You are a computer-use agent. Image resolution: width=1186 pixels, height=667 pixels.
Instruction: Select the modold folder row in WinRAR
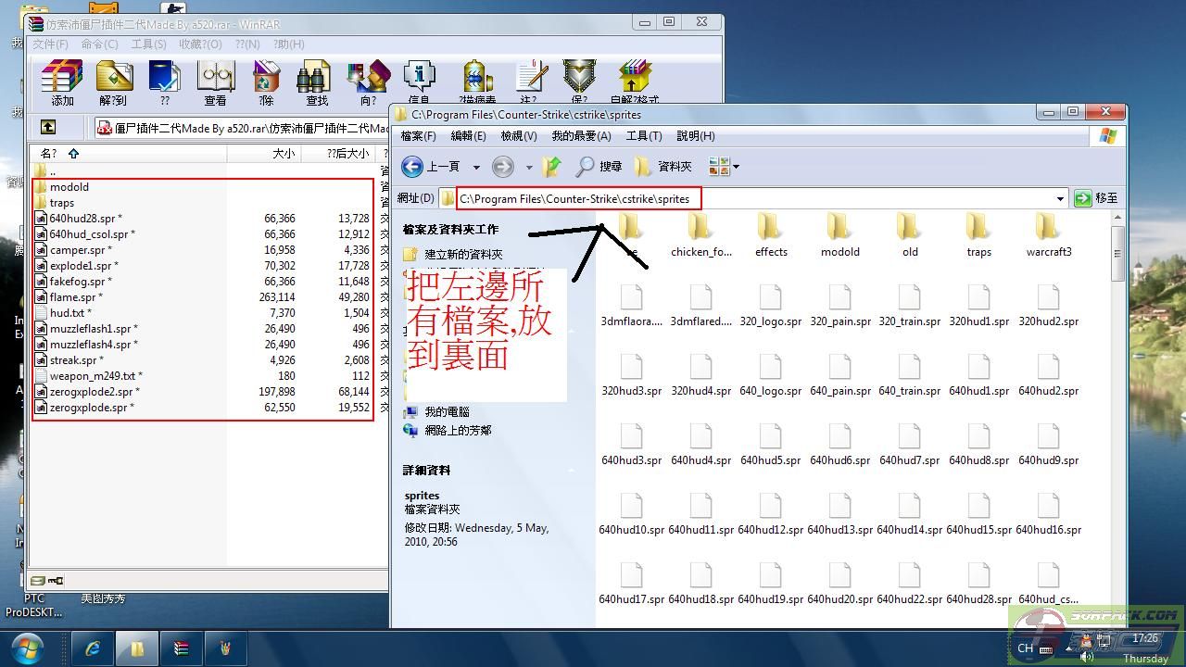click(204, 187)
